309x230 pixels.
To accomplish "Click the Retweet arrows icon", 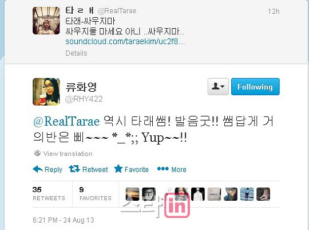I will pos(74,169).
